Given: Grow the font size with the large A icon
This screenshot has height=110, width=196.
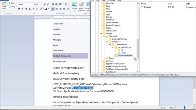Looking at the screenshot, I should [44, 5].
